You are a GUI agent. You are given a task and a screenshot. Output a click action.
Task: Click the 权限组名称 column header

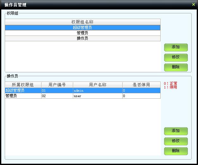click(x=82, y=22)
